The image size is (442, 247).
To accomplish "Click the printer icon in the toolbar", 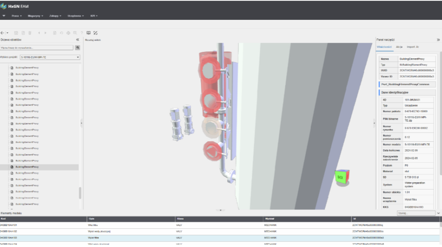I will tap(68, 33).
